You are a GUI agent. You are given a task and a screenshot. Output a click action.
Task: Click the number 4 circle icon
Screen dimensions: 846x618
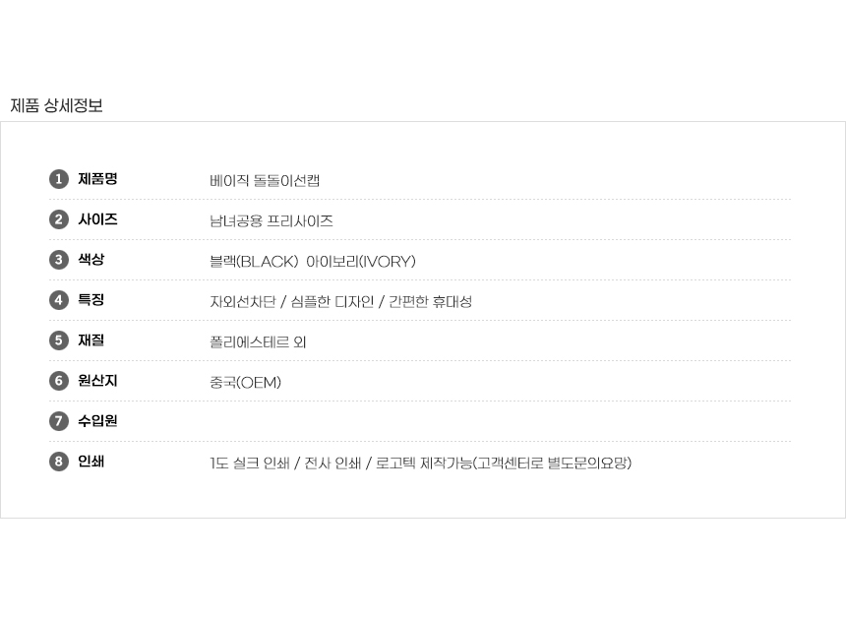58,300
